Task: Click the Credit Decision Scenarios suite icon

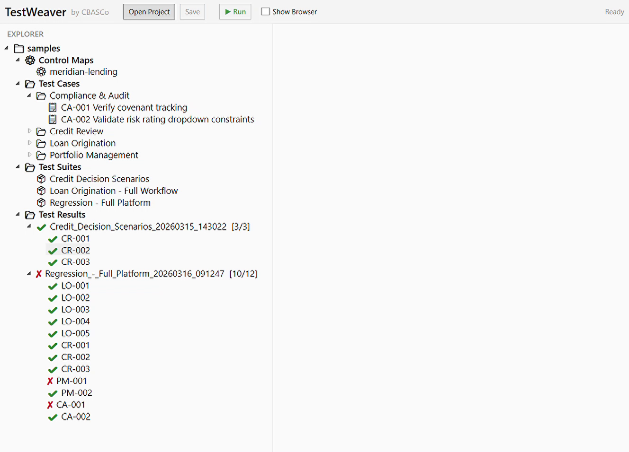Action: pyautogui.click(x=41, y=179)
